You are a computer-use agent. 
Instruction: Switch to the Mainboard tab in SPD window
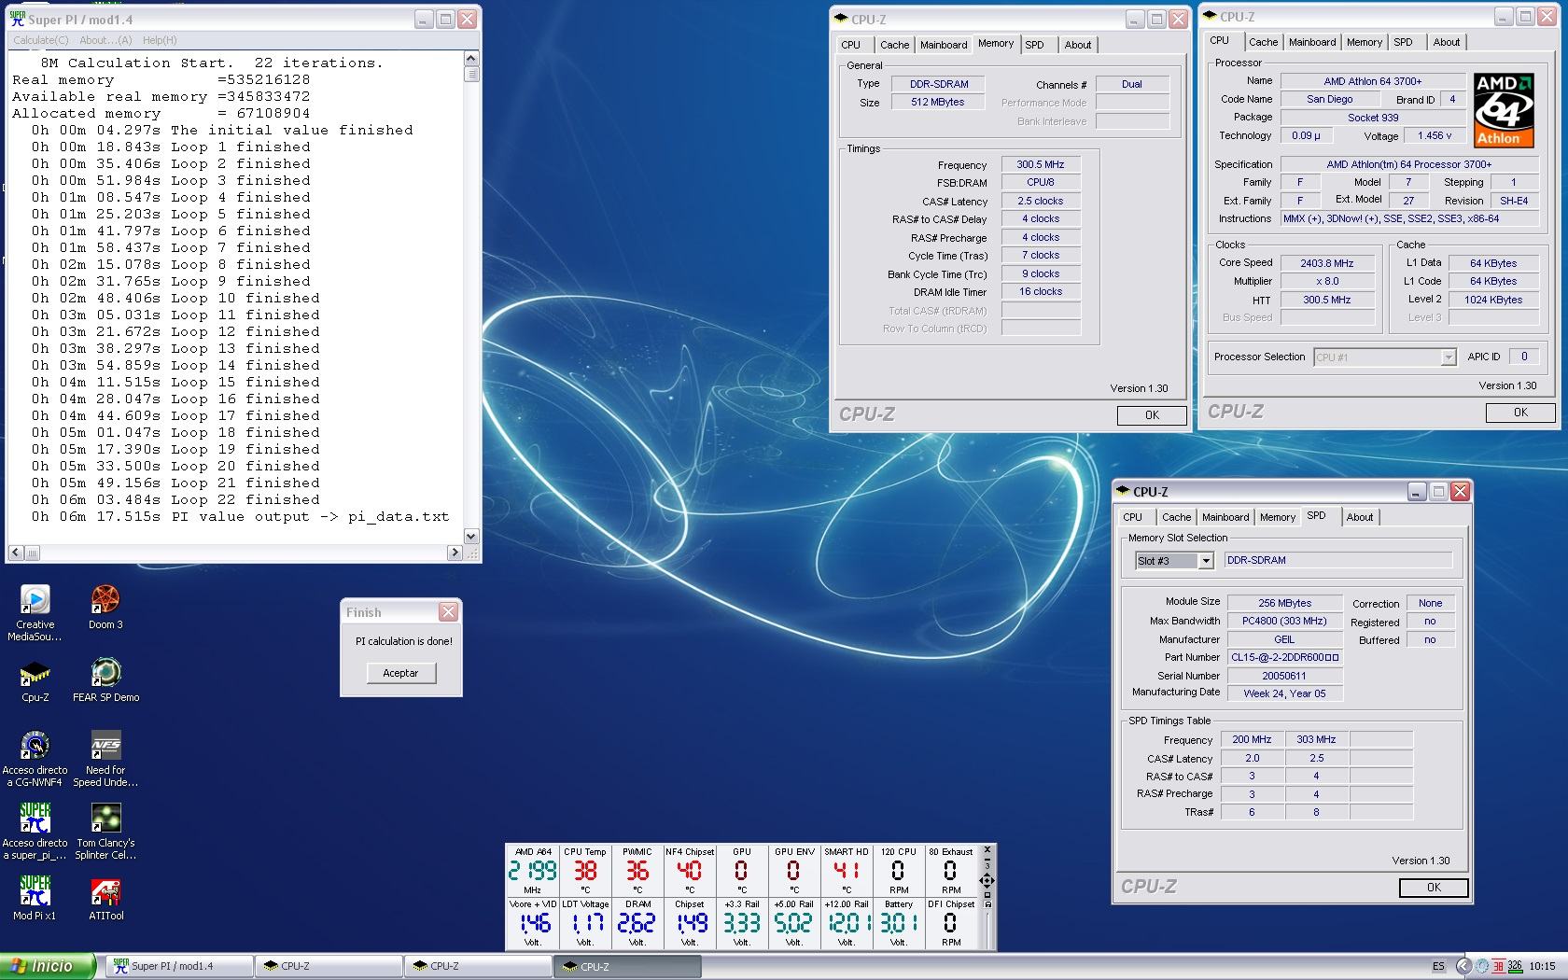point(1225,517)
